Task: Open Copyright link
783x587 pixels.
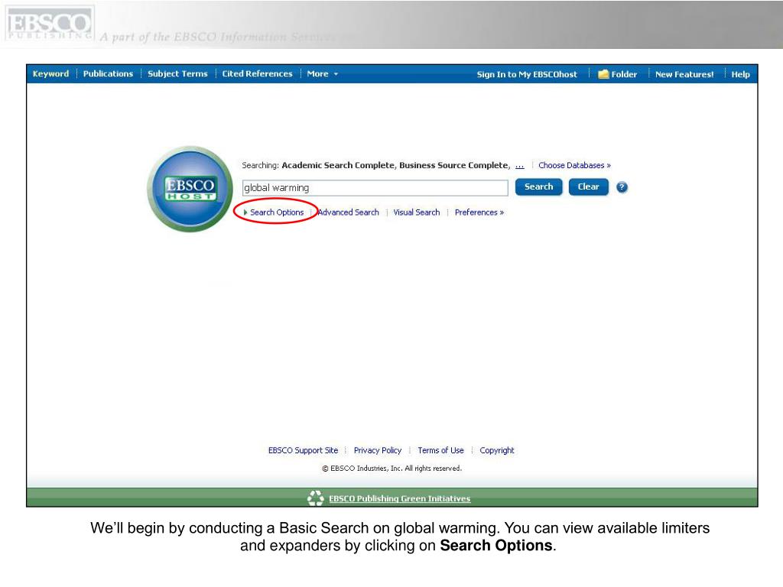Action: click(497, 450)
